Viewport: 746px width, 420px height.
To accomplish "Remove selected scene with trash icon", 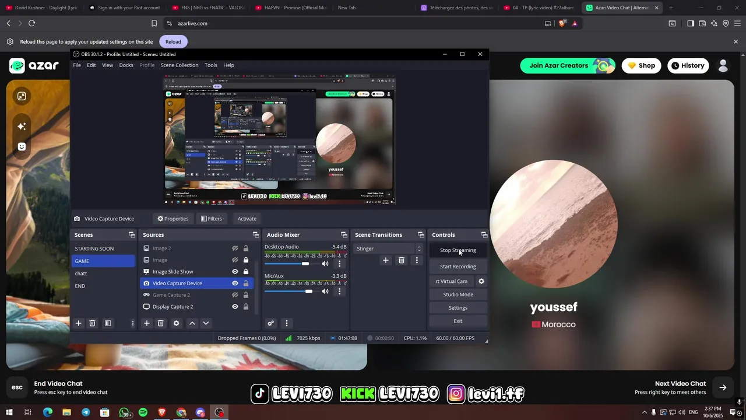I will click(92, 323).
